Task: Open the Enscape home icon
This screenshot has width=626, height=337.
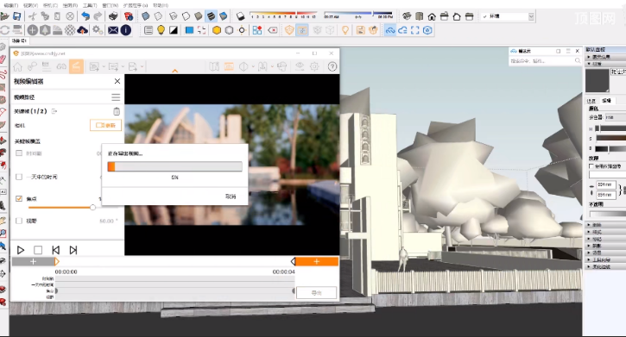Action: click(x=17, y=67)
